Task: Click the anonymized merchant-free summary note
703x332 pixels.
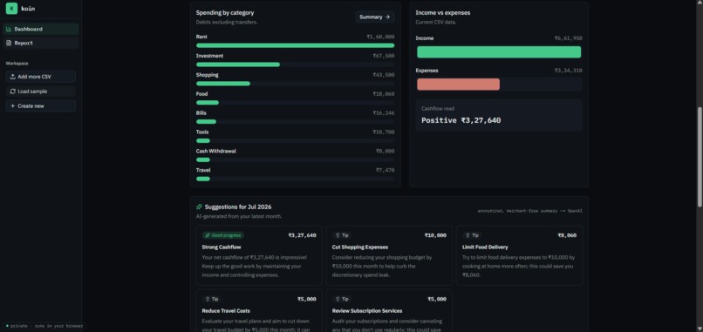Action: pyautogui.click(x=530, y=211)
